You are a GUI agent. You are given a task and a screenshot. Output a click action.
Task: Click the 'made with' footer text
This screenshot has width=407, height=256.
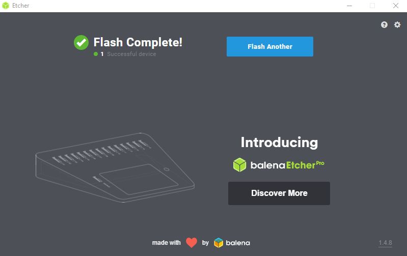pos(167,243)
